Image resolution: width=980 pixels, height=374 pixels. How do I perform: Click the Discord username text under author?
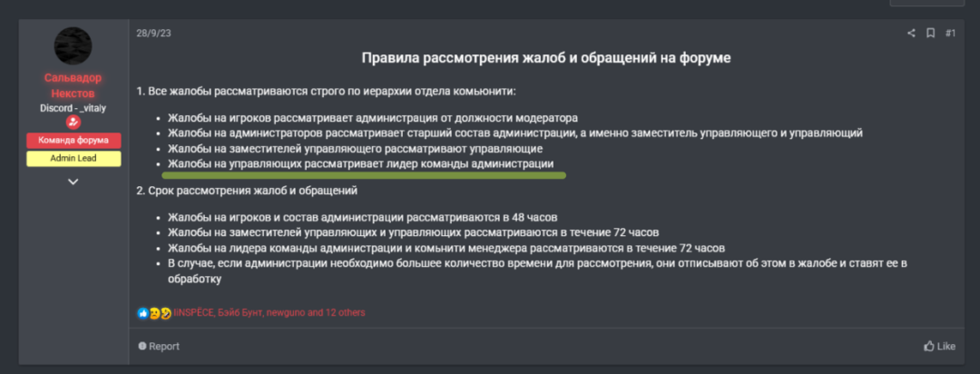click(73, 107)
